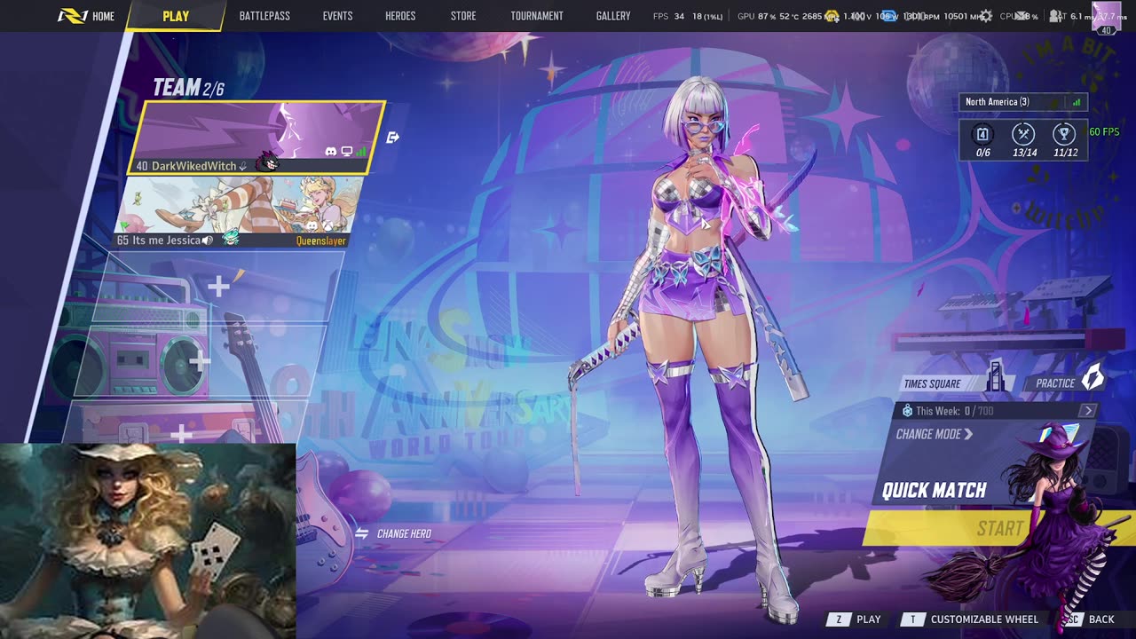Image resolution: width=1136 pixels, height=639 pixels.
Task: Open the GALLERY tab
Action: [x=613, y=16]
